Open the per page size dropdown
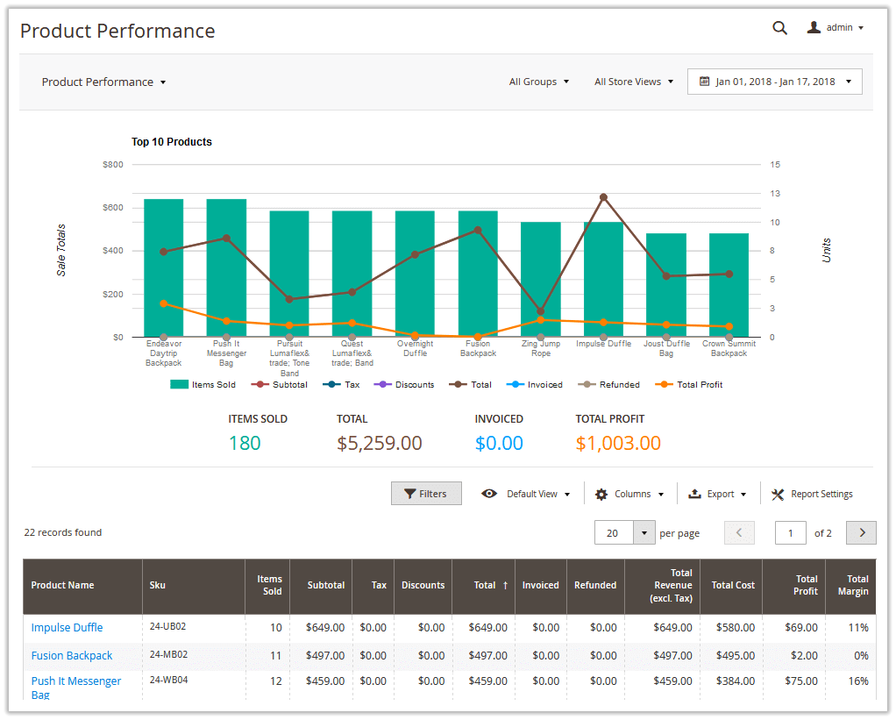 pos(644,532)
